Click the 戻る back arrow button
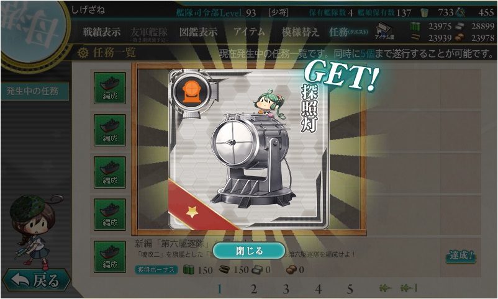The height and width of the screenshot is (299, 498). [x=36, y=280]
